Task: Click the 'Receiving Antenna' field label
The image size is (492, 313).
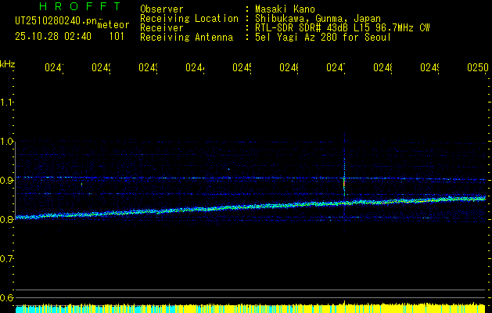Action: pos(186,37)
